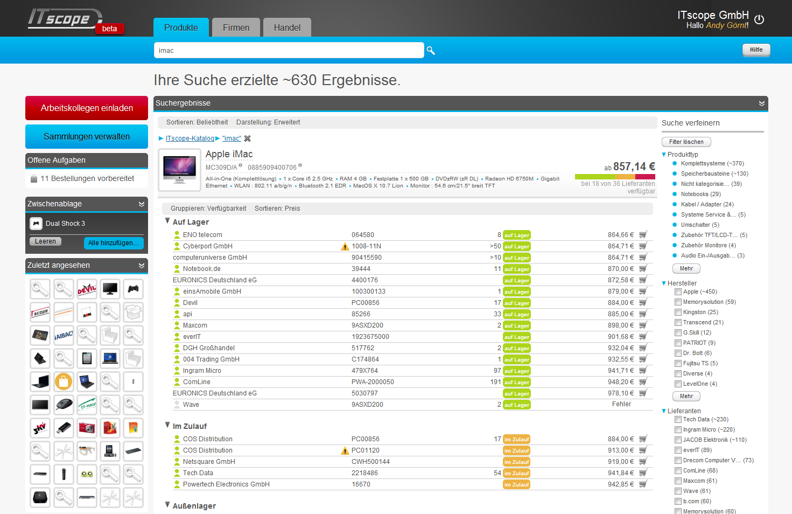Click the Dual Shock 3 controller icon in Zwischenablage
The image size is (792, 514).
tap(36, 224)
